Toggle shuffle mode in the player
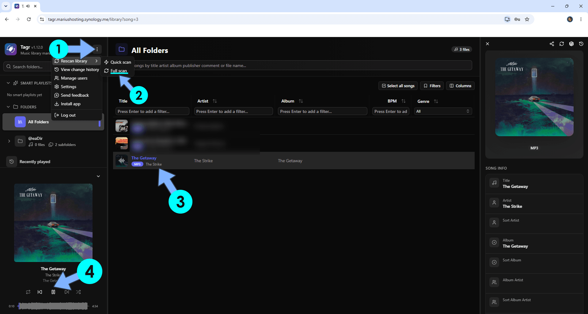Image resolution: width=588 pixels, height=314 pixels. (78, 292)
